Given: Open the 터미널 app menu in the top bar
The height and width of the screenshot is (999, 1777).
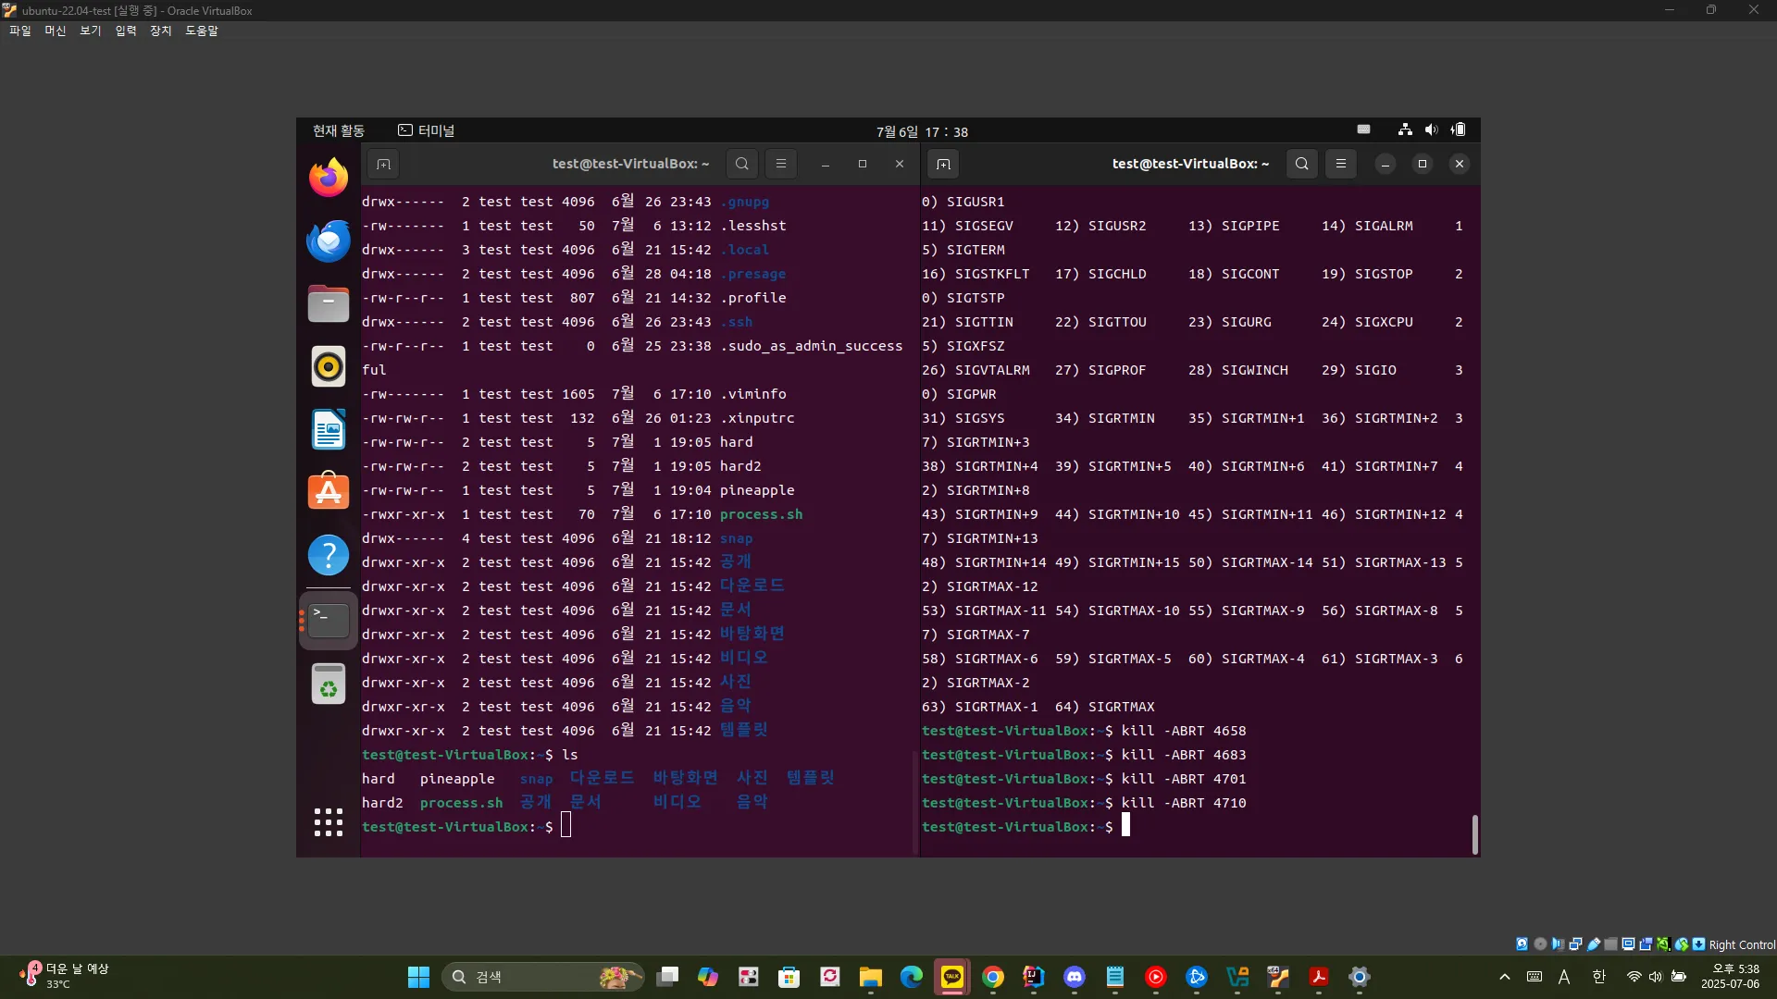Looking at the screenshot, I should coord(427,130).
